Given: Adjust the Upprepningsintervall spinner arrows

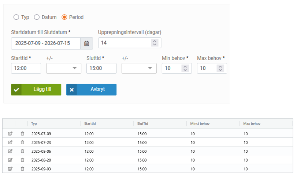Looking at the screenshot, I should coord(155,43).
